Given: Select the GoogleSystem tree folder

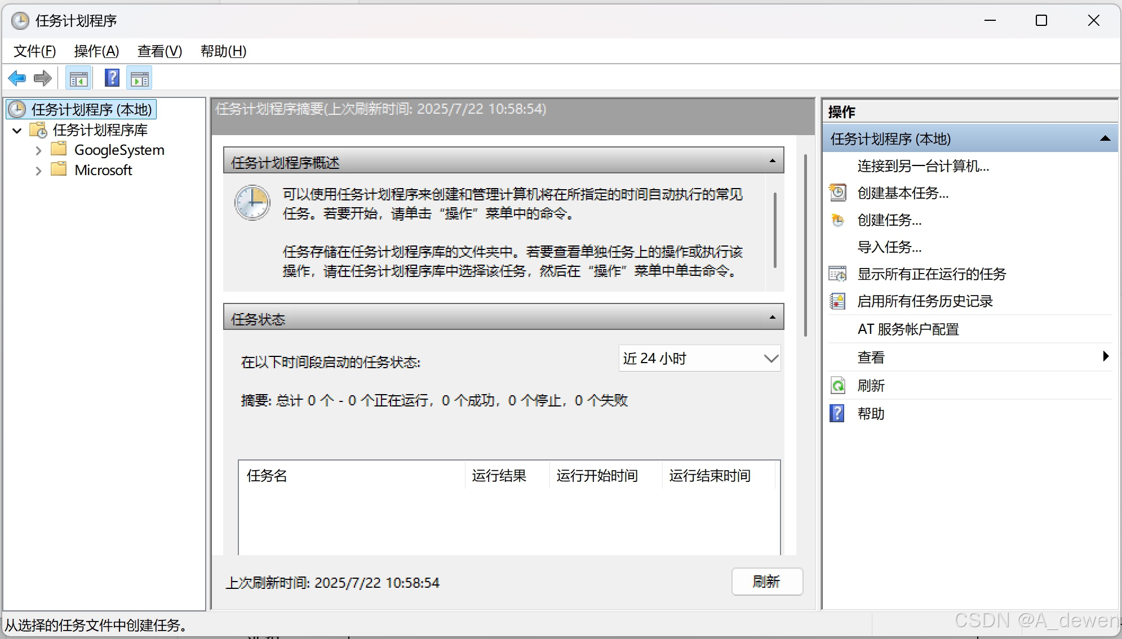Looking at the screenshot, I should (x=119, y=150).
